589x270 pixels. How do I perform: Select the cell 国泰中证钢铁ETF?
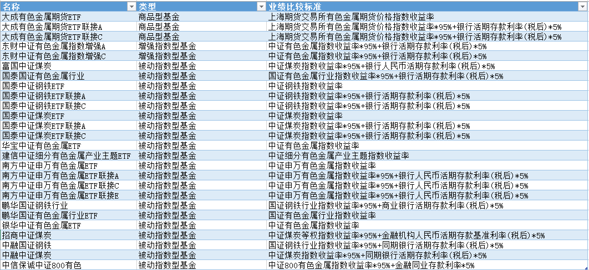[x=68, y=86]
